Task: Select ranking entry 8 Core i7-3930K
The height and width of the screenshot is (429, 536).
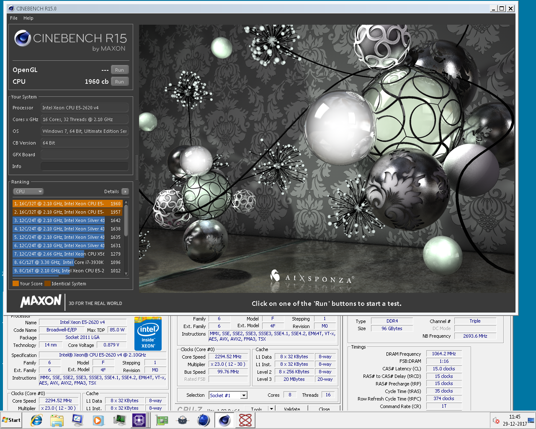Action: click(67, 262)
